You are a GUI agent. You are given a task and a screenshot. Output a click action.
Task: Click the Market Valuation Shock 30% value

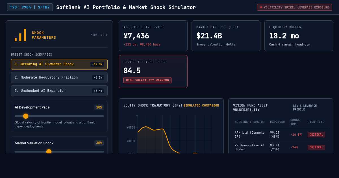coord(99,143)
